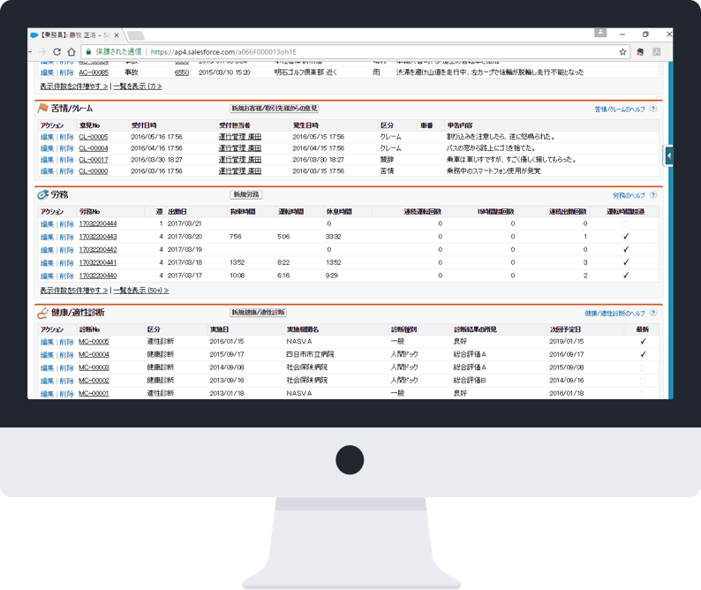This screenshot has height=590, width=701.
Task: Edit diagnosis row MC-00004
Action: click(x=47, y=355)
